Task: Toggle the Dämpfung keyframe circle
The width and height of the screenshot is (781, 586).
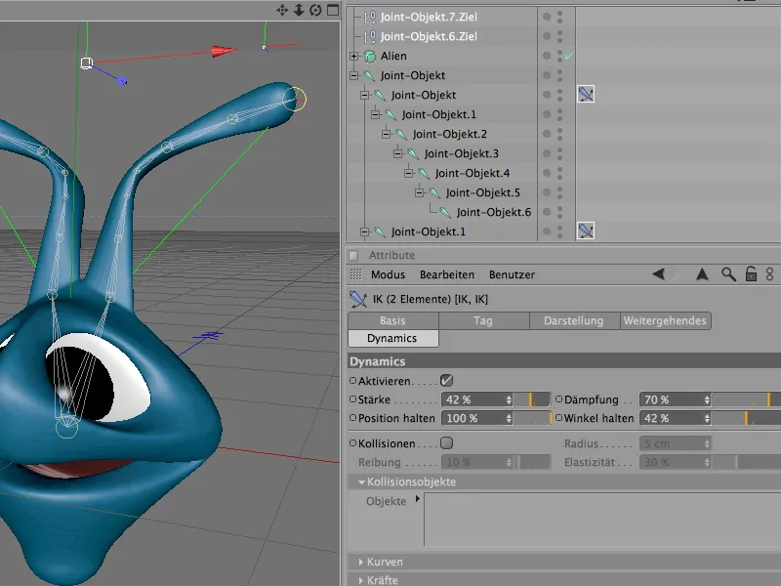Action: click(558, 399)
